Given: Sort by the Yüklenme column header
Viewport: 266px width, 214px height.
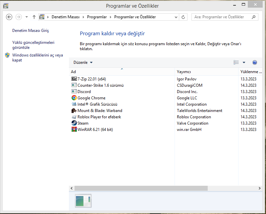Looking at the screenshot, I should [250, 72].
